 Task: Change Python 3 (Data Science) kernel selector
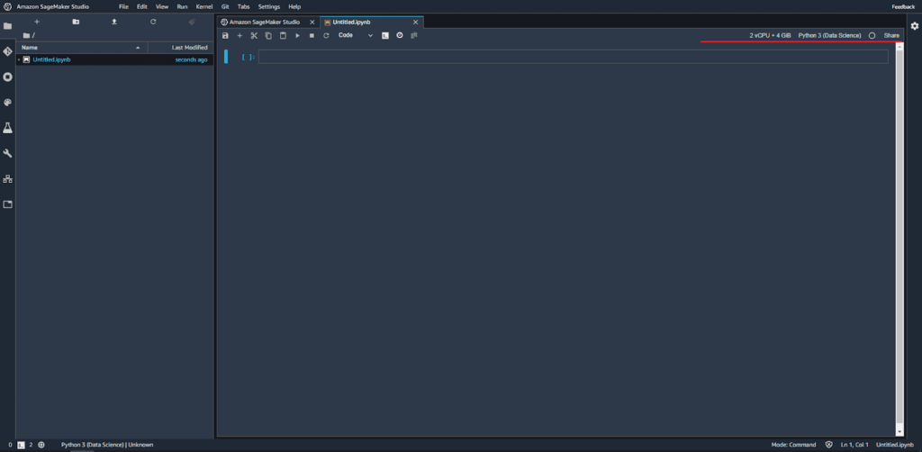[x=829, y=36]
